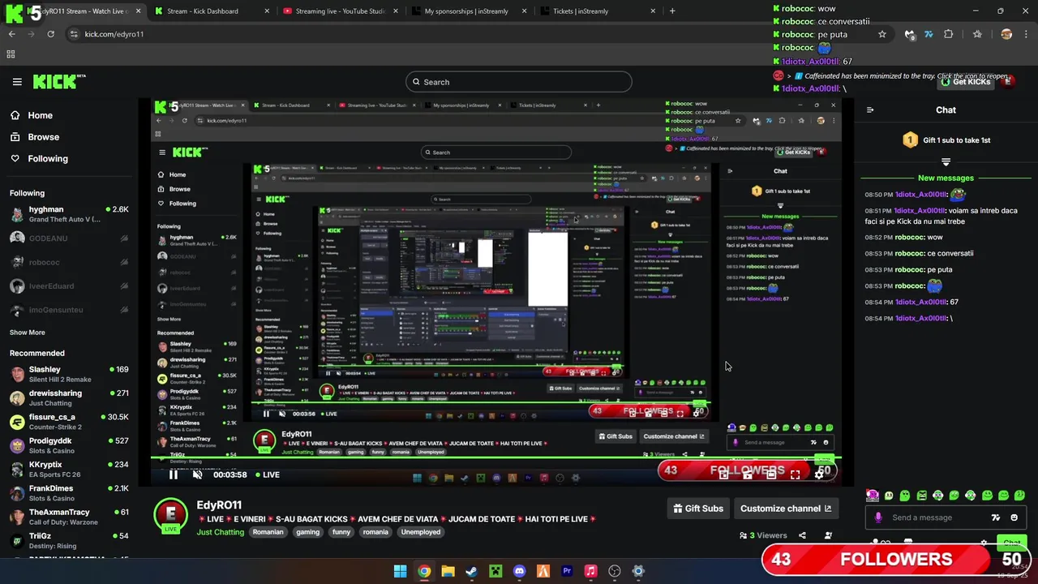The image size is (1038, 584).
Task: Click the KICK logo
Action: (58, 81)
